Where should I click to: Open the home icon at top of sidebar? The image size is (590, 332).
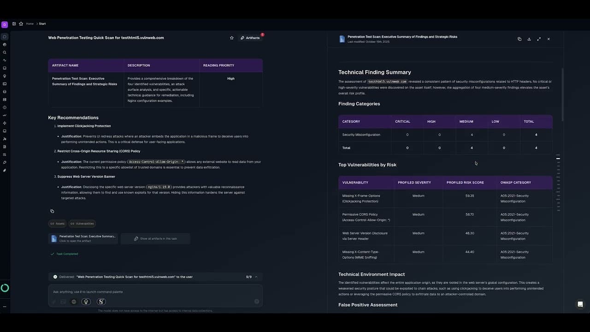click(5, 36)
